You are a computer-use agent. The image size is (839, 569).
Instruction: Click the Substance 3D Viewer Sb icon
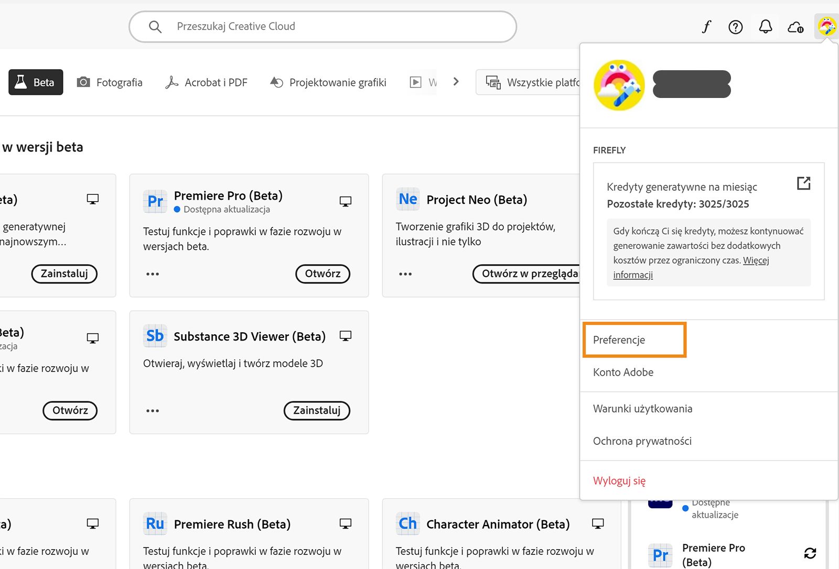(x=155, y=336)
